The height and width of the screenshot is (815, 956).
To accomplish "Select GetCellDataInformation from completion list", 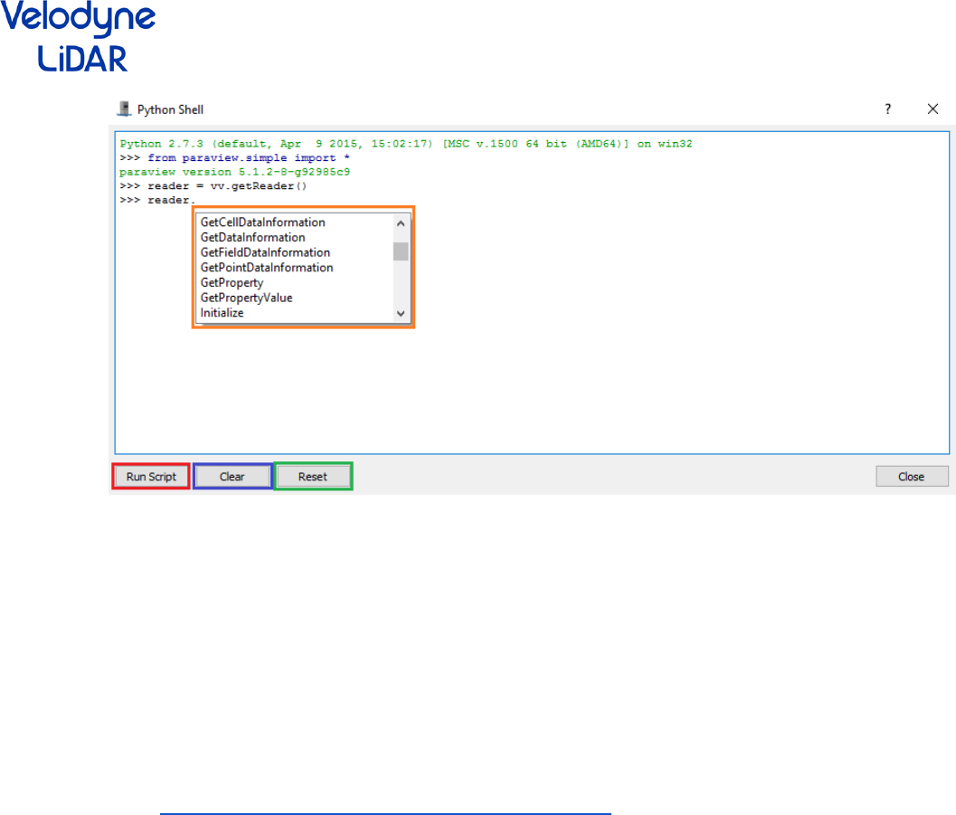I will click(x=263, y=223).
